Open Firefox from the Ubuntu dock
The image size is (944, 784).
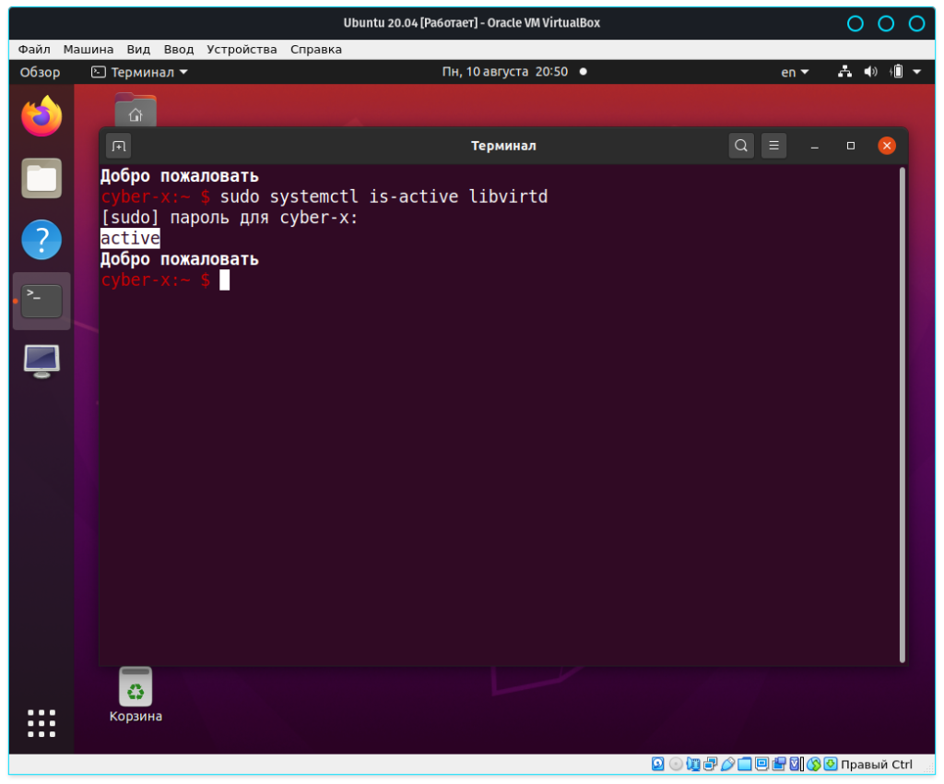coord(41,117)
